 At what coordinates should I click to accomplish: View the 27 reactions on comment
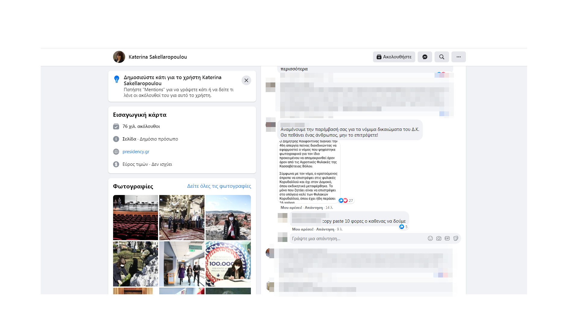click(346, 200)
